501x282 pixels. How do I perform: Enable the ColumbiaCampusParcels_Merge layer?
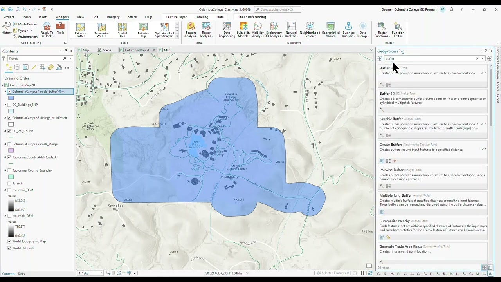tap(9, 144)
